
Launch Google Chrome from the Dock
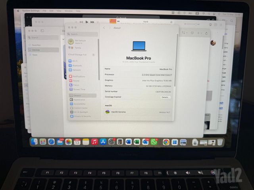click(166, 142)
